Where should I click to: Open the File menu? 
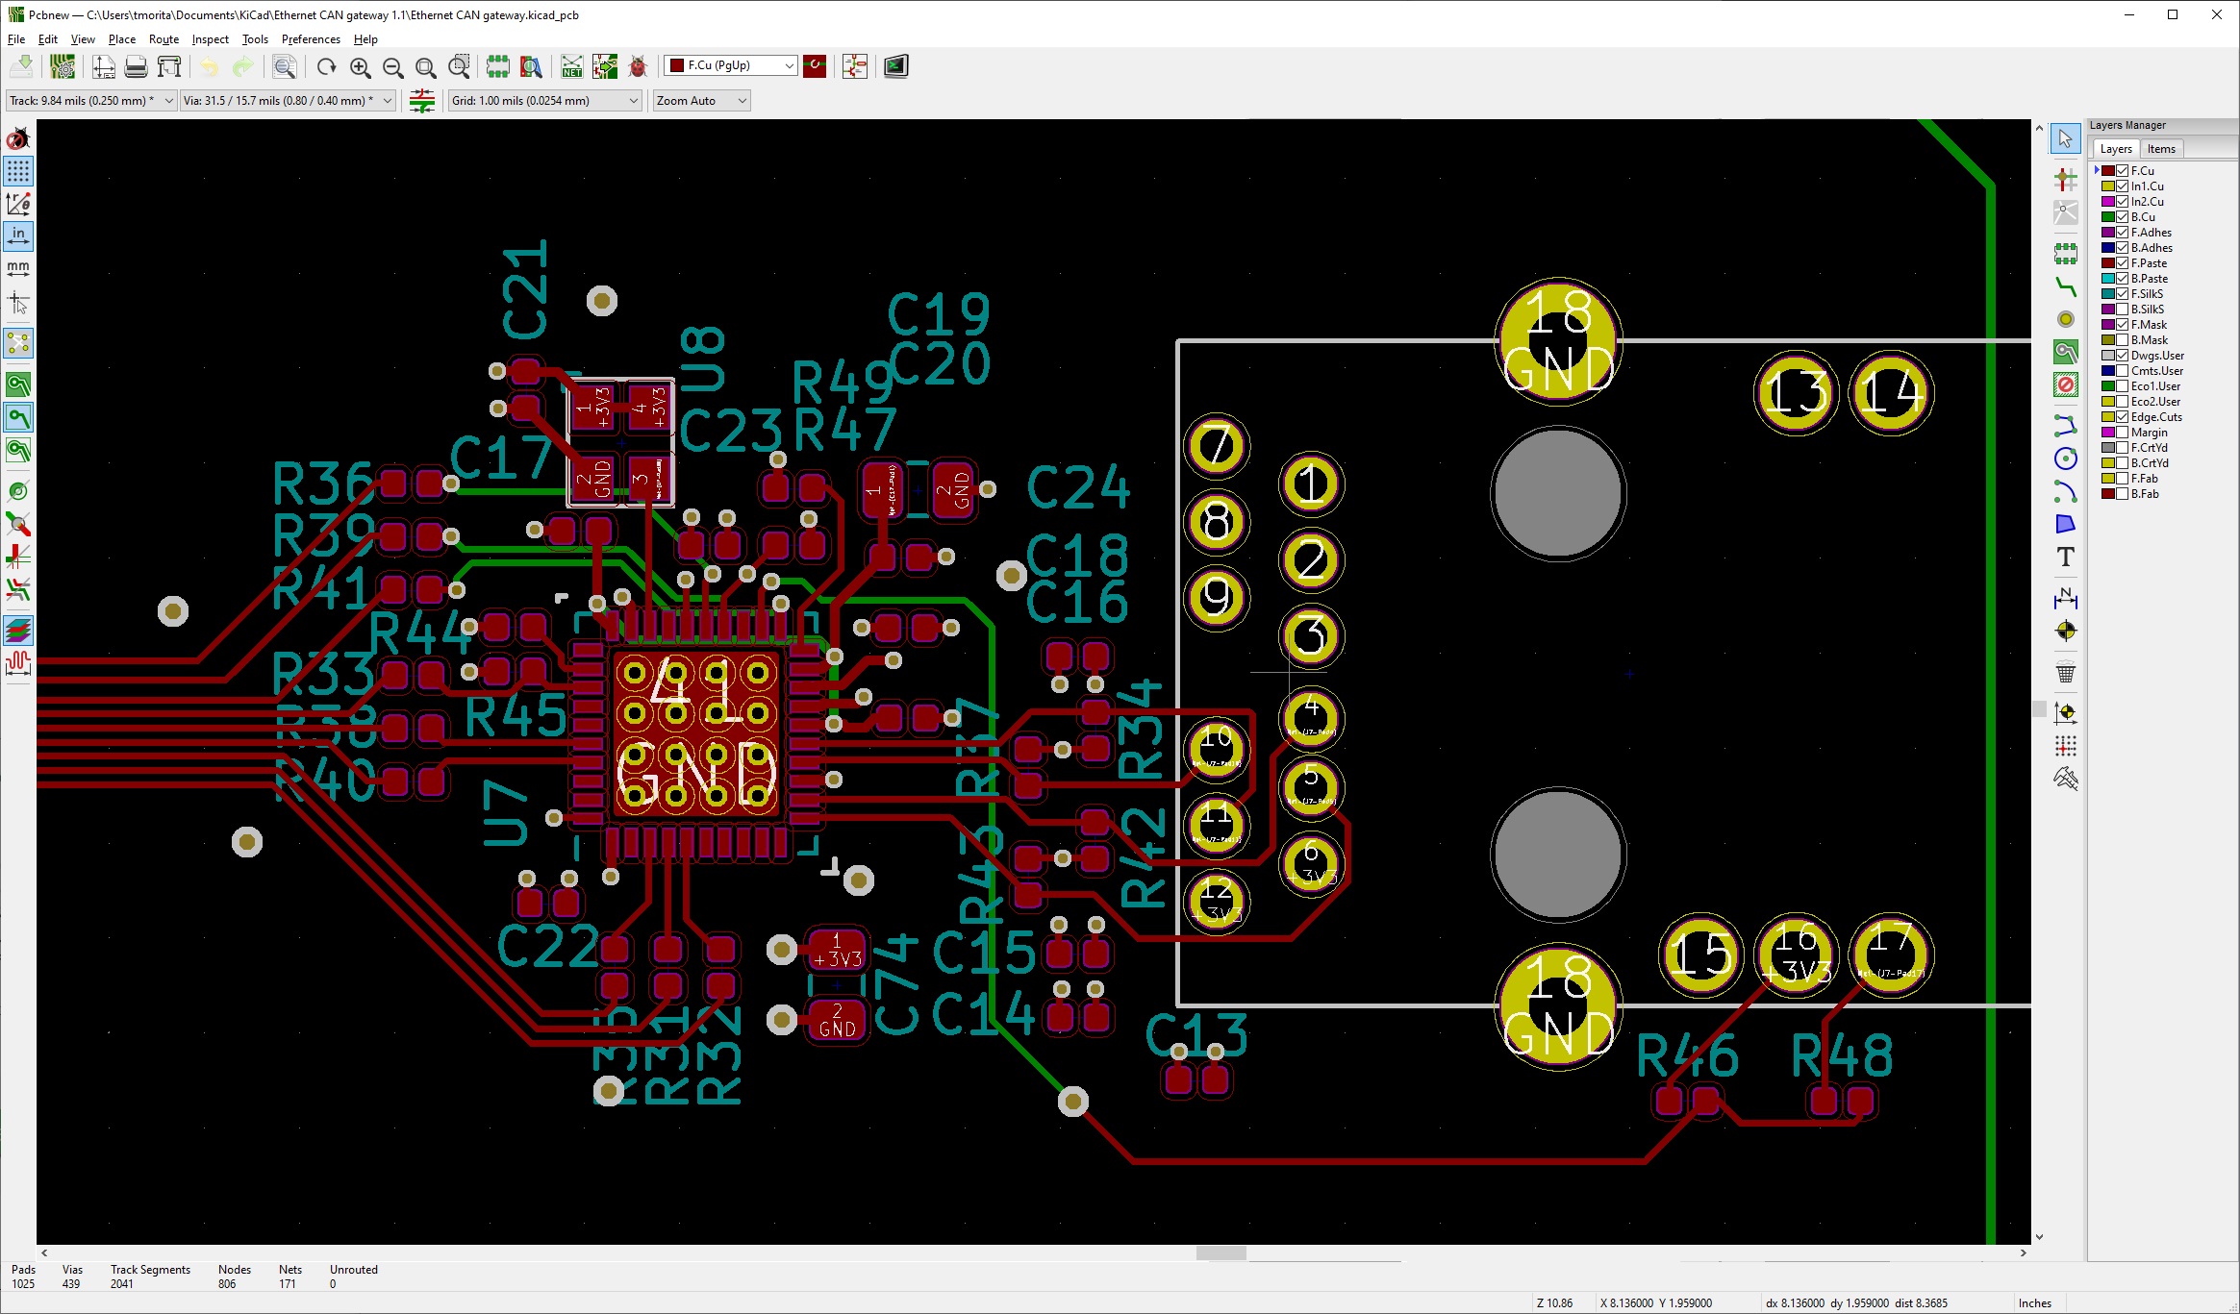16,39
